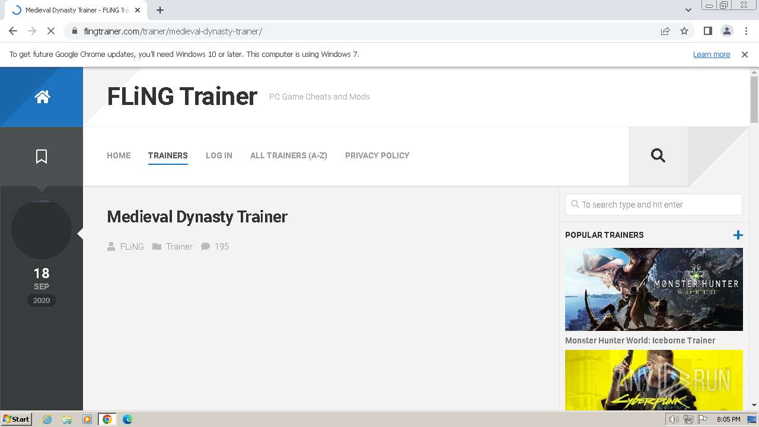Click the home icon in blue sidebar

tap(42, 97)
